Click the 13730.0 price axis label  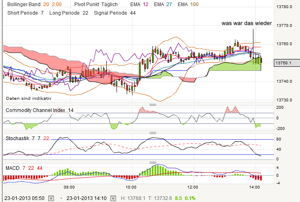coord(284,100)
